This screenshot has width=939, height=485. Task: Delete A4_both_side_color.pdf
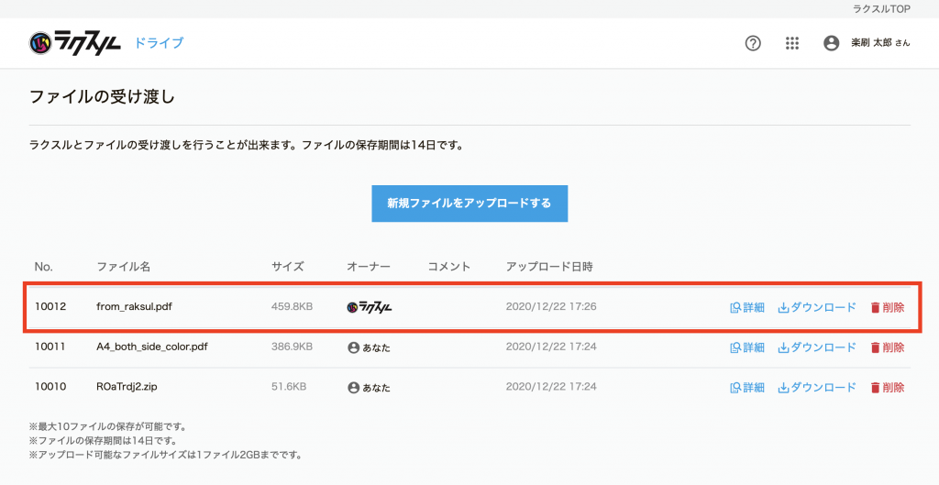pos(887,347)
